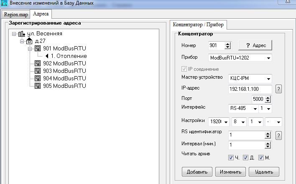Viewport: 296px width, 184px height.
Task: Toggle the М. archive checkbox
Action: click(x=261, y=158)
